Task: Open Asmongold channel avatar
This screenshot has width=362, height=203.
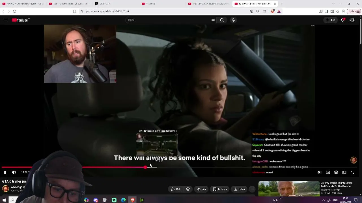Action: coord(5,189)
